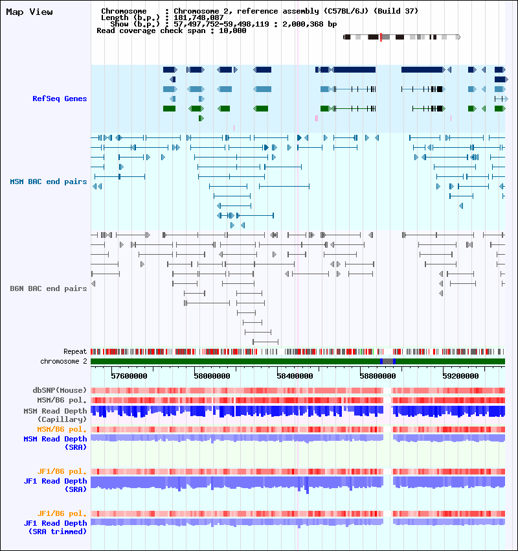
Task: Click the "Read coverage check span : 10,000" text
Action: pyautogui.click(x=172, y=30)
